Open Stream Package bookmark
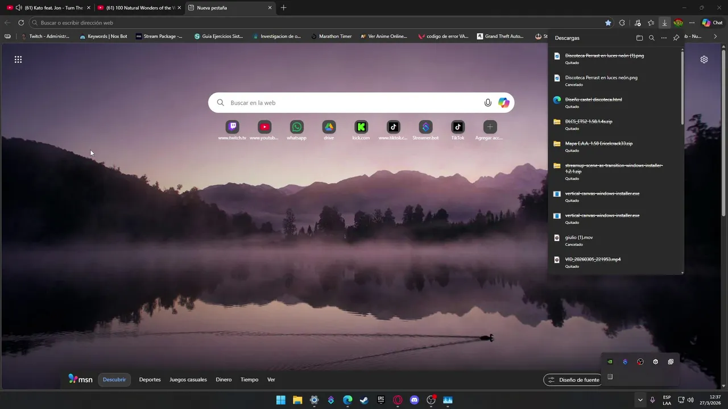 159,36
